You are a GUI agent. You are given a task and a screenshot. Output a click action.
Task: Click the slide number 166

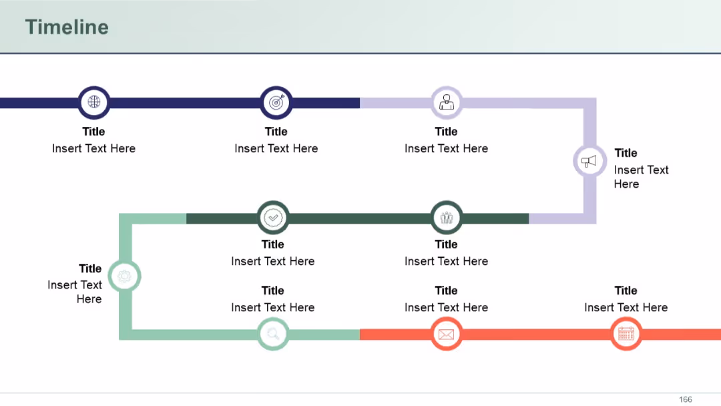[x=685, y=399]
